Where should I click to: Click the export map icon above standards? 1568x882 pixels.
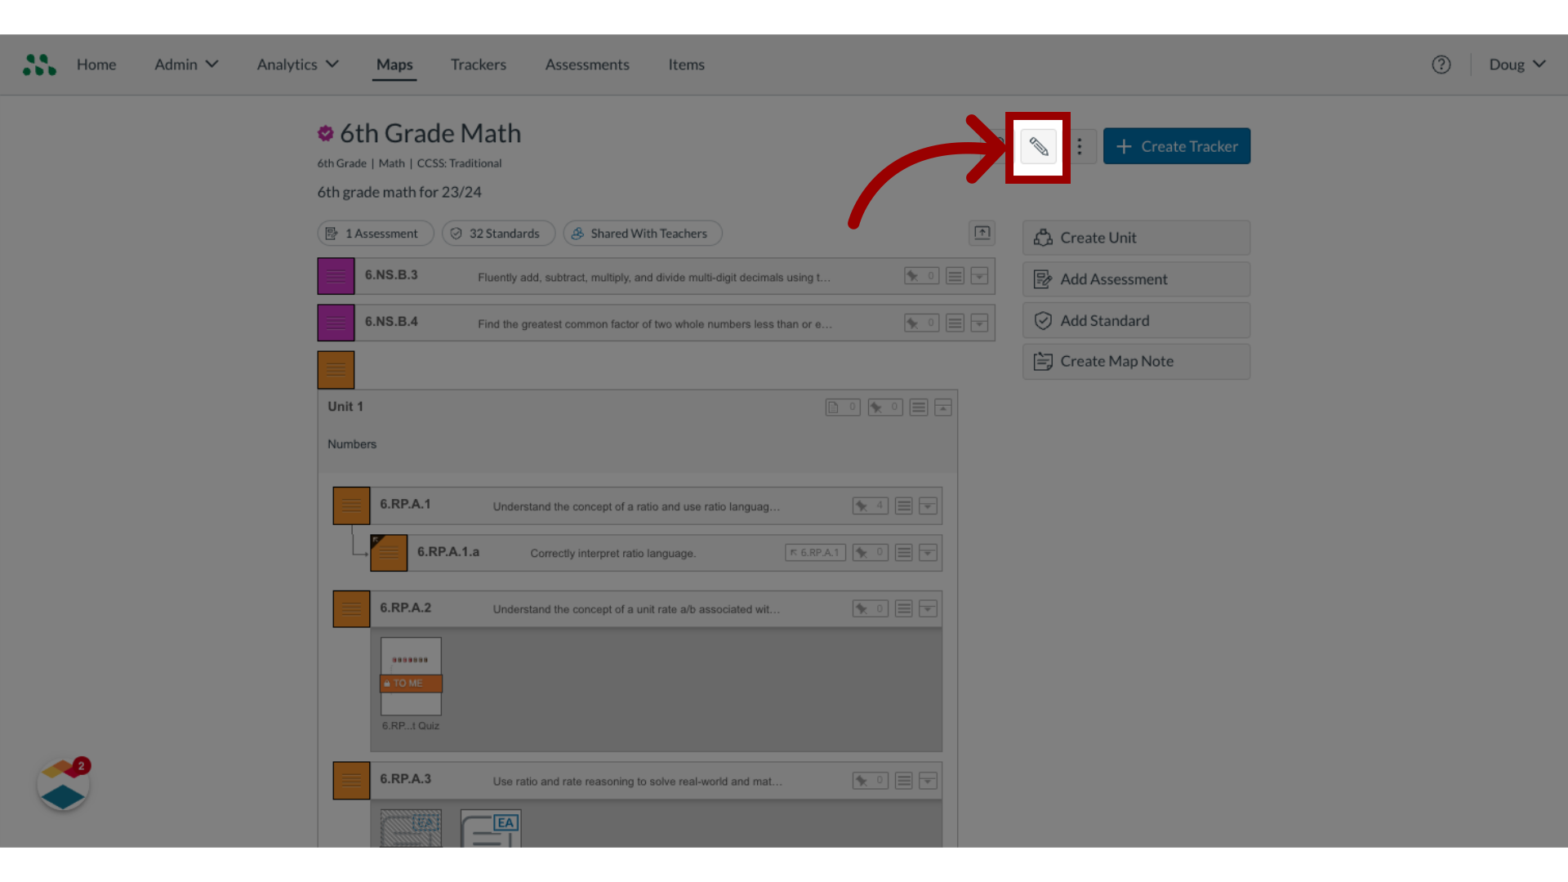coord(982,233)
